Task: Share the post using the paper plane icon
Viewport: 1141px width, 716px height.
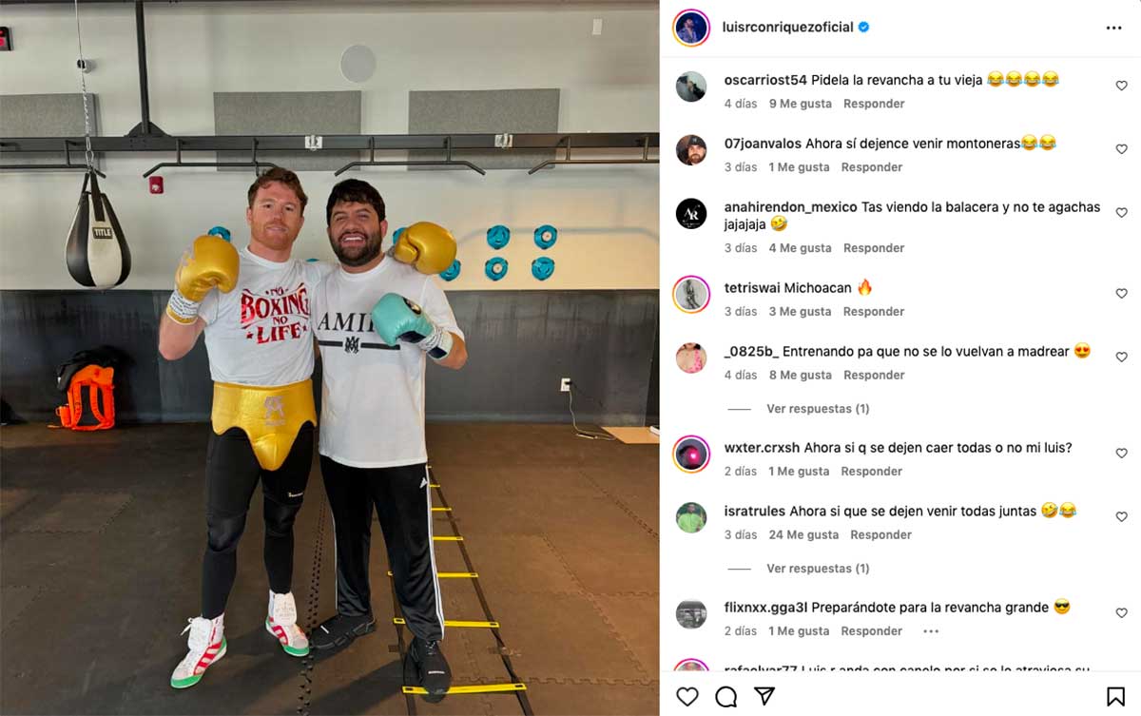Action: pyautogui.click(x=764, y=697)
